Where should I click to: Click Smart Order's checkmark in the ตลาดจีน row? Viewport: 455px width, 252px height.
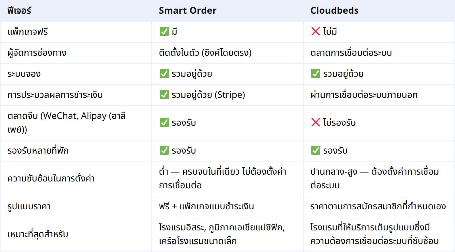[164, 122]
